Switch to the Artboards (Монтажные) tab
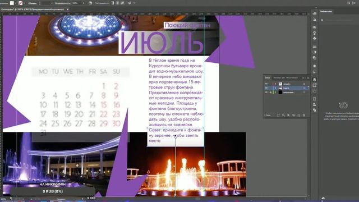 tap(292, 78)
